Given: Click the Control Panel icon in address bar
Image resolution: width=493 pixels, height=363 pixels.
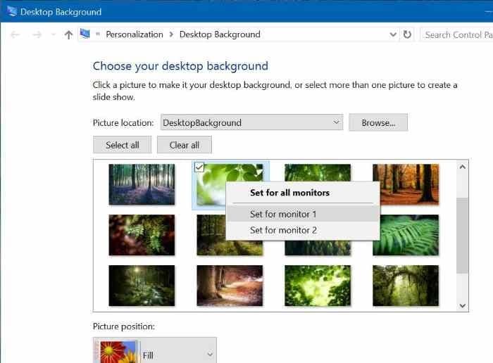Looking at the screenshot, I should point(85,34).
